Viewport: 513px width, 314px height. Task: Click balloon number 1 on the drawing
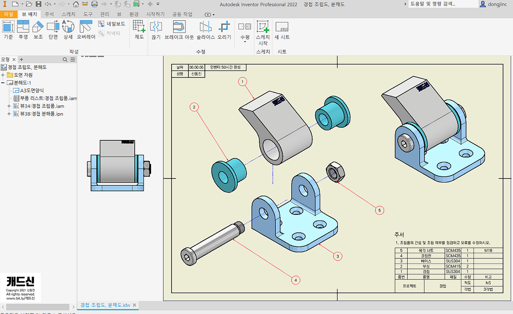(242, 82)
